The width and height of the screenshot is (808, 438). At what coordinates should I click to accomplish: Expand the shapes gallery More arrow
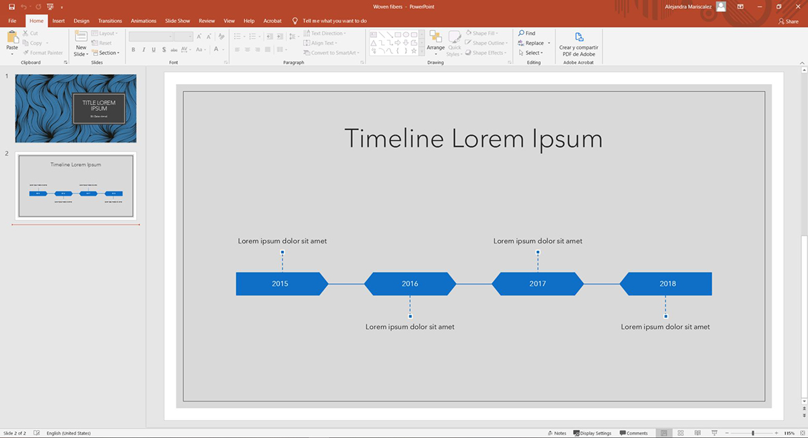click(x=422, y=51)
